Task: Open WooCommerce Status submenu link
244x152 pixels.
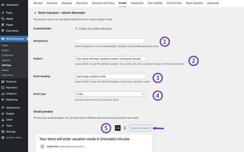Action: click(x=5, y=70)
